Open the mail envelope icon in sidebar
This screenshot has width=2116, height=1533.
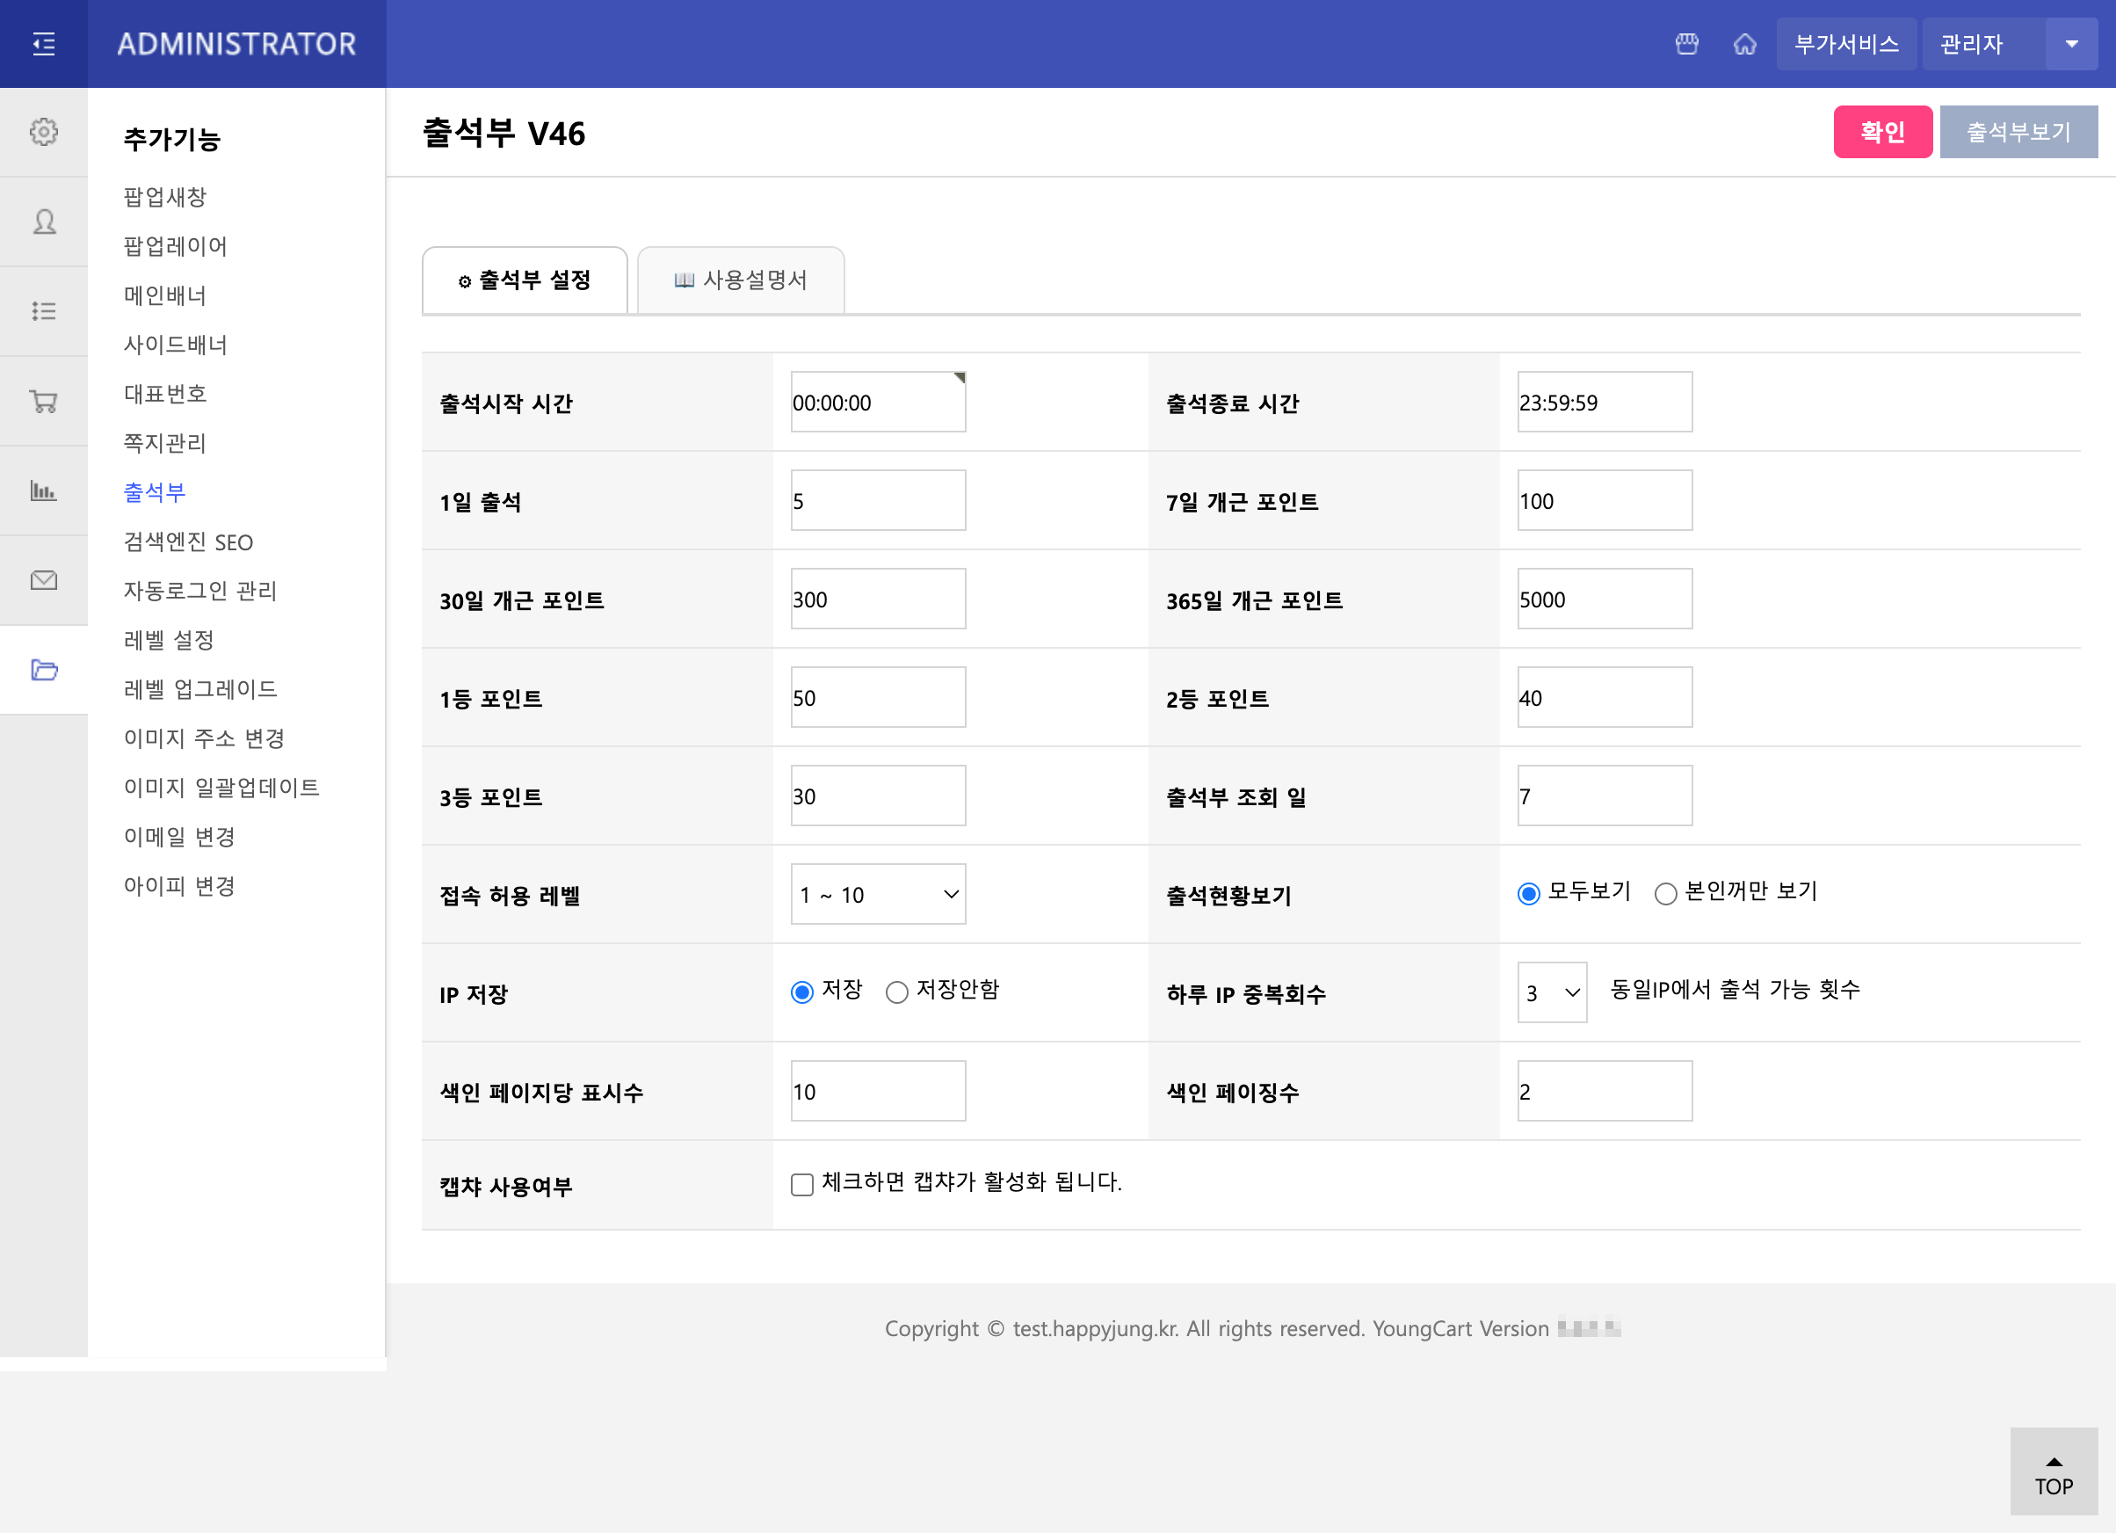click(43, 579)
